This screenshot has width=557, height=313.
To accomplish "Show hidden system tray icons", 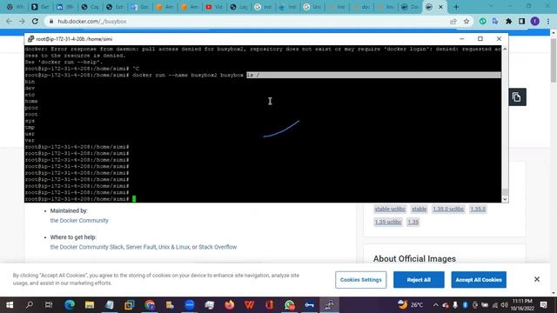I will pyautogui.click(x=435, y=305).
